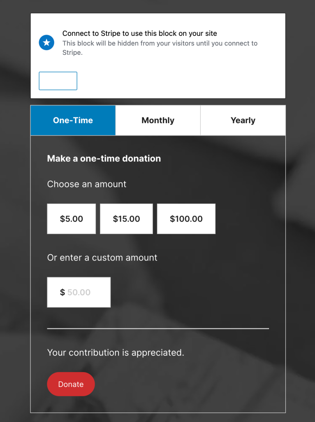The width and height of the screenshot is (315, 422).
Task: Select the $100.00 donation amount
Action: tap(186, 219)
